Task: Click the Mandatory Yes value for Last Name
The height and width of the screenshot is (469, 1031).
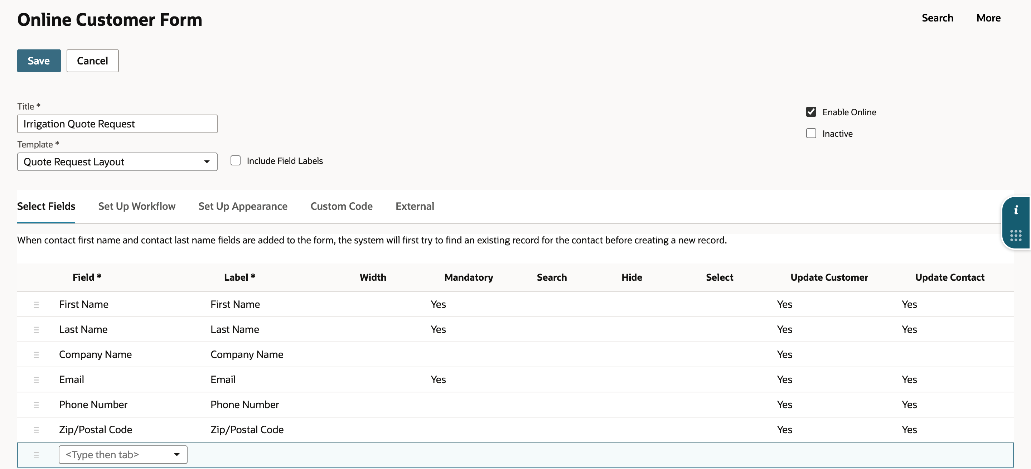Action: tap(438, 330)
